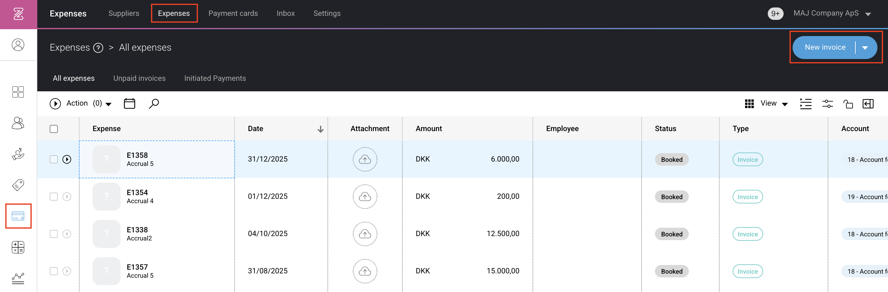Click the Invoice type tag for E1354
The width and height of the screenshot is (888, 292).
point(747,197)
